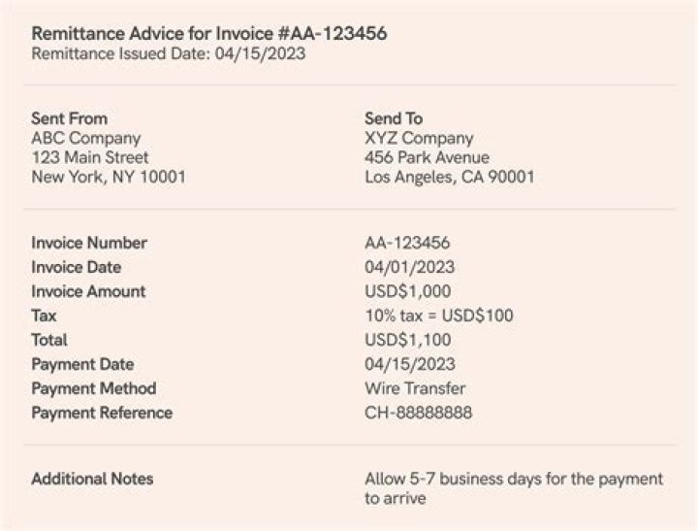Select New York, NY 10001 text

[109, 177]
